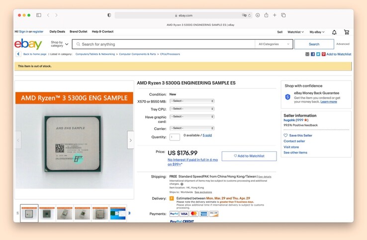This screenshot has width=367, height=240.
Task: Click Add to Watchlist link at top
Action: [x=339, y=54]
